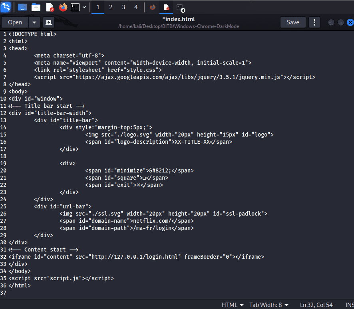Click the /ma-fr/login domain-path text
The height and width of the screenshot is (309, 354).
click(x=152, y=228)
